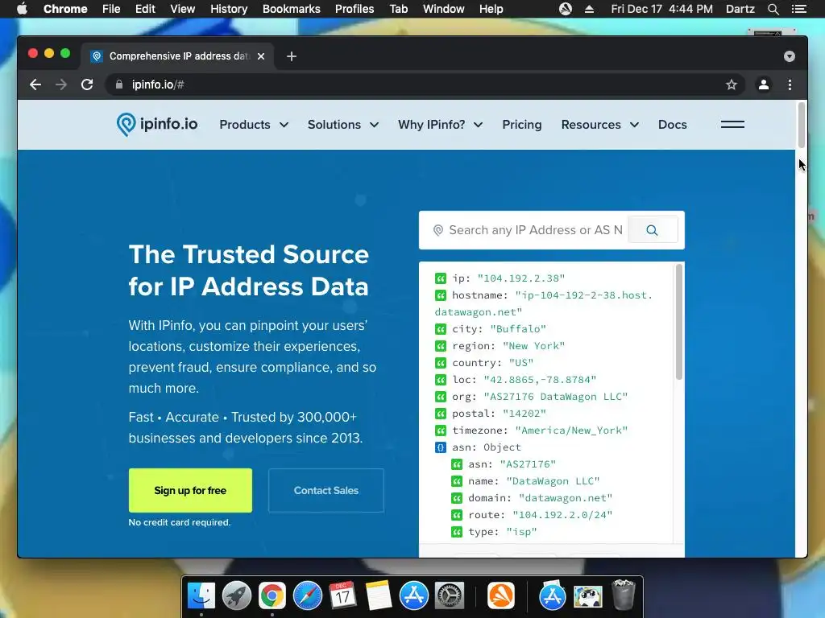This screenshot has height=618, width=825.
Task: Click the timezone value "America/New_York"
Action: click(571, 431)
